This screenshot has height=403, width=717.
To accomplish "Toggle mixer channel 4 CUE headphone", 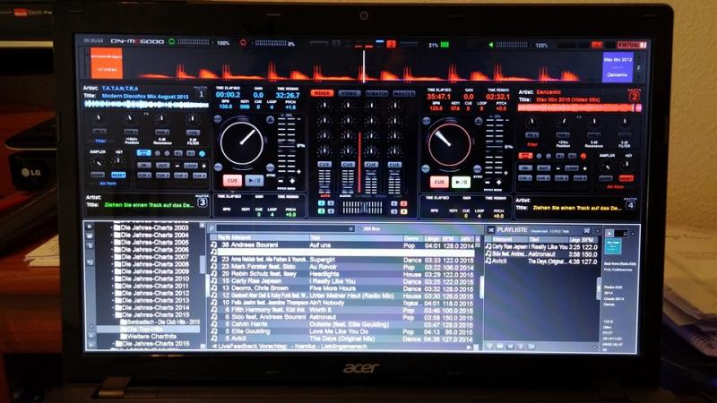I will 394,165.
